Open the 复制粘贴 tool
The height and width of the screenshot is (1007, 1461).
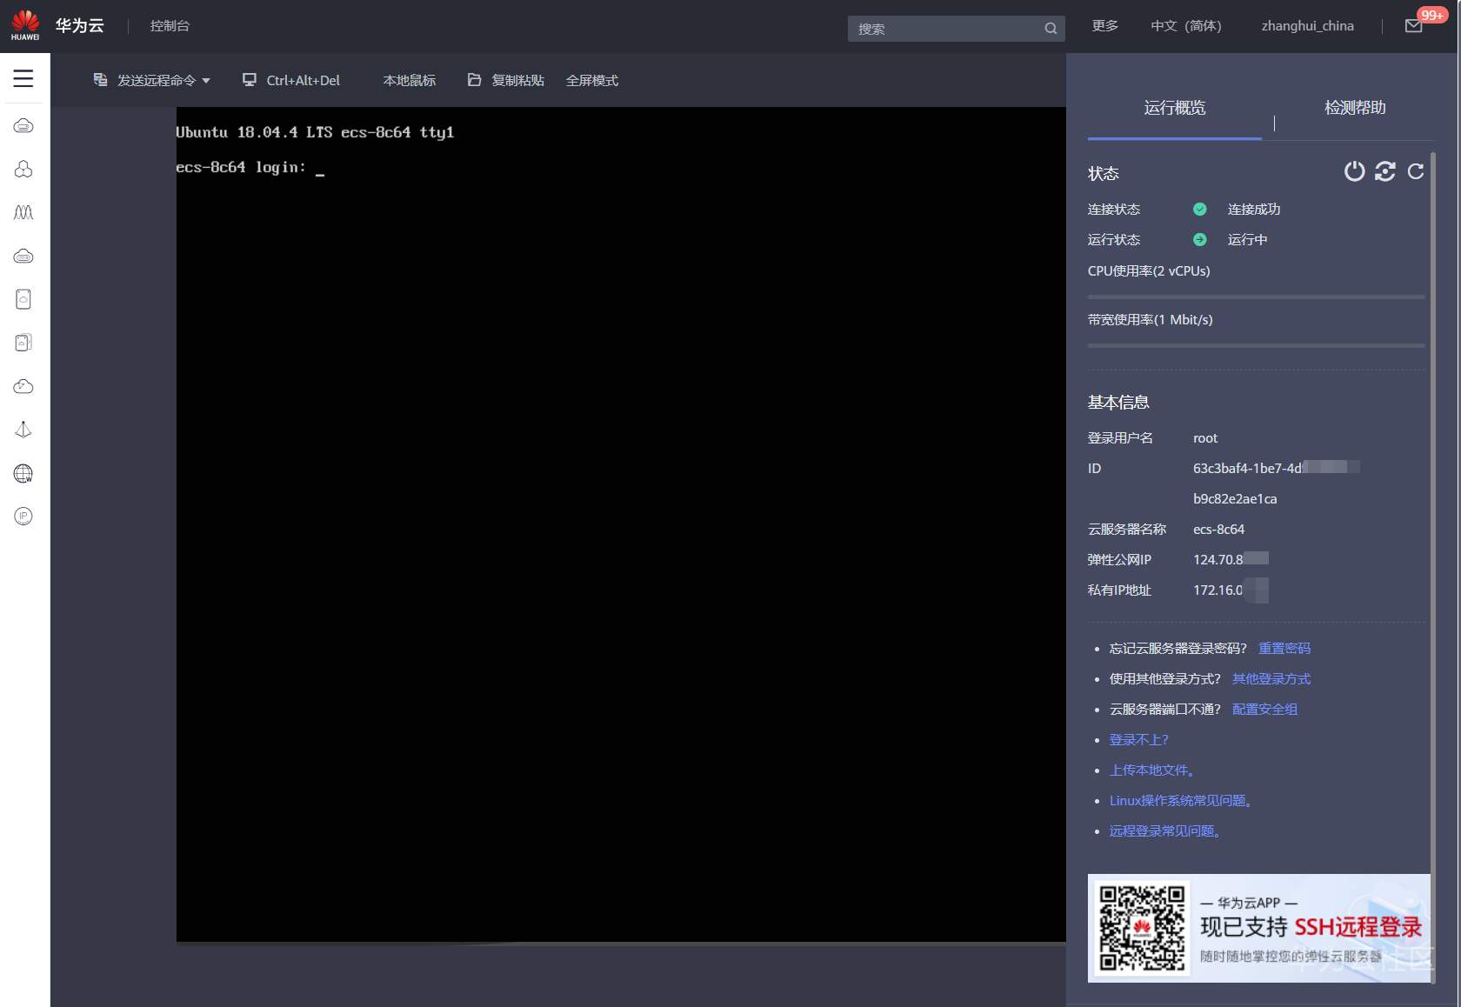(506, 80)
